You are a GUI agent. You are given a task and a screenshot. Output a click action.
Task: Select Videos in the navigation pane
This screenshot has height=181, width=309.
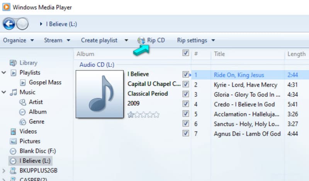coord(28,131)
